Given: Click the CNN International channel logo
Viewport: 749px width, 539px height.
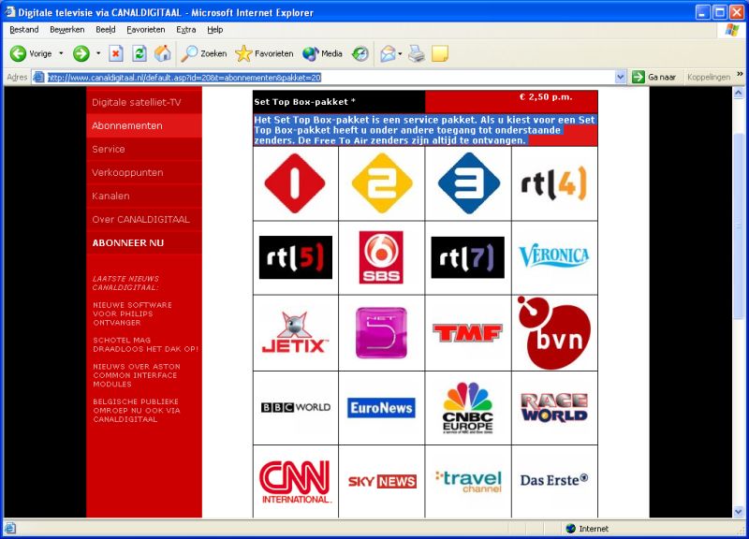Looking at the screenshot, I should pyautogui.click(x=295, y=481).
